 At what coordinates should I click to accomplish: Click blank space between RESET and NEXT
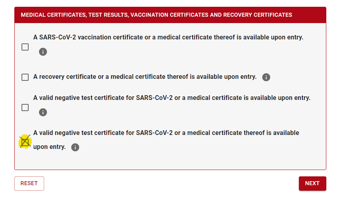[x=171, y=183]
